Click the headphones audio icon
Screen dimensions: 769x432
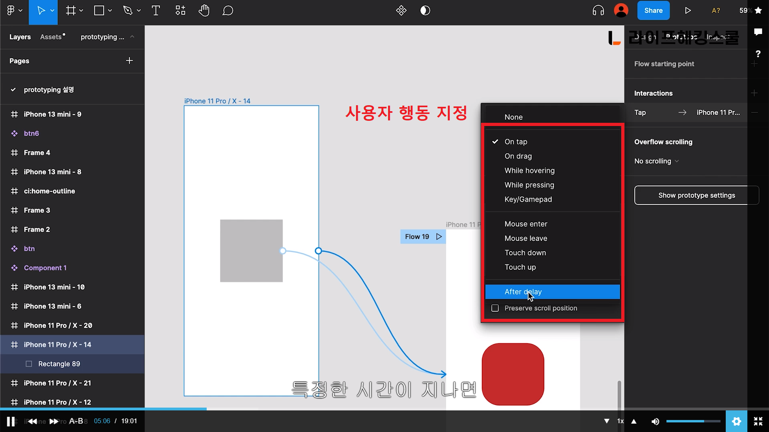click(x=598, y=11)
